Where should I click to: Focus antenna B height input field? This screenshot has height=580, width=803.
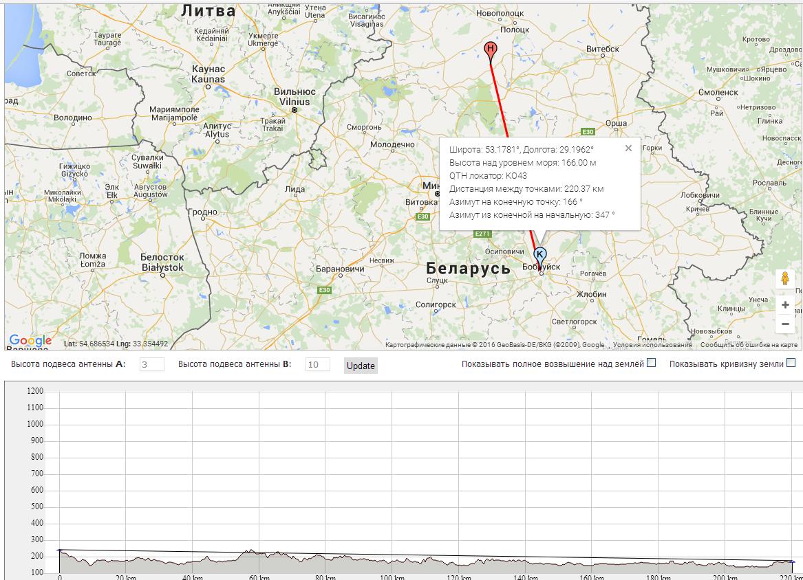coord(317,365)
